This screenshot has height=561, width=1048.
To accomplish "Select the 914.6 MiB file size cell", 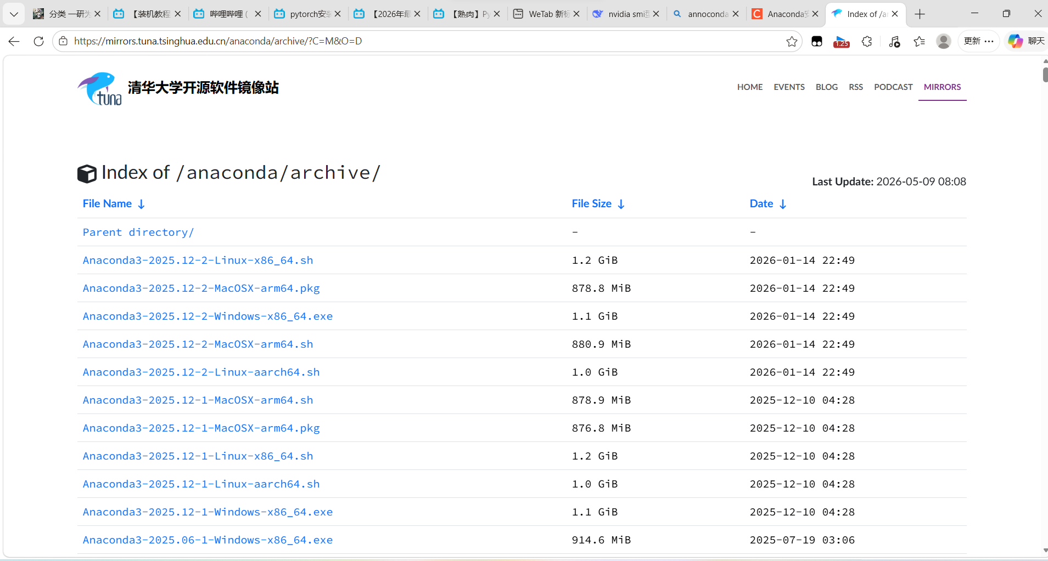I will (x=601, y=540).
